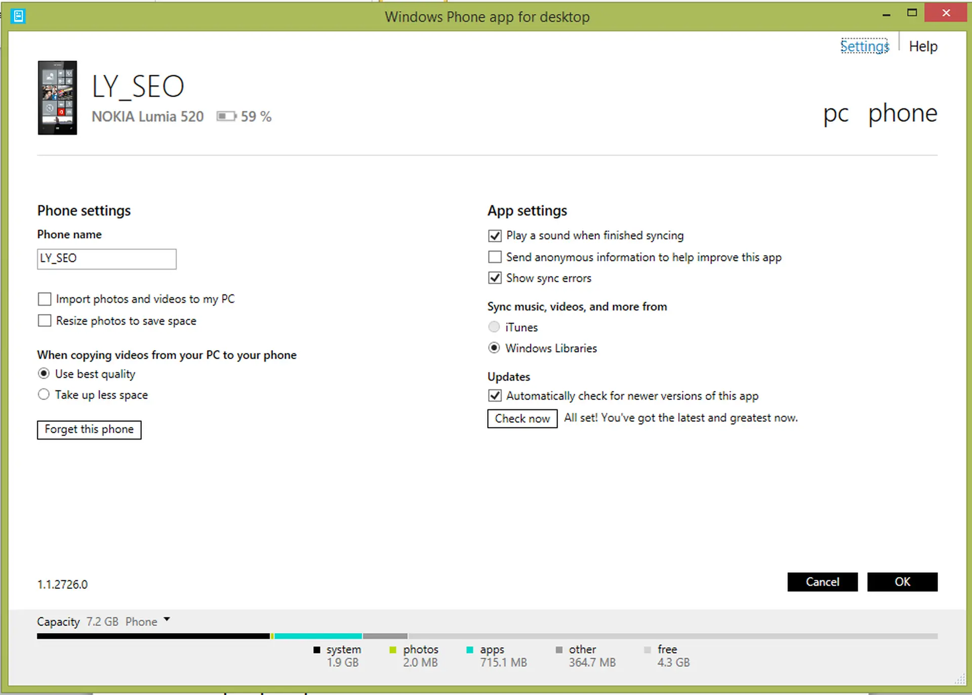The height and width of the screenshot is (695, 972).
Task: Click the battery level icon
Action: 226,116
